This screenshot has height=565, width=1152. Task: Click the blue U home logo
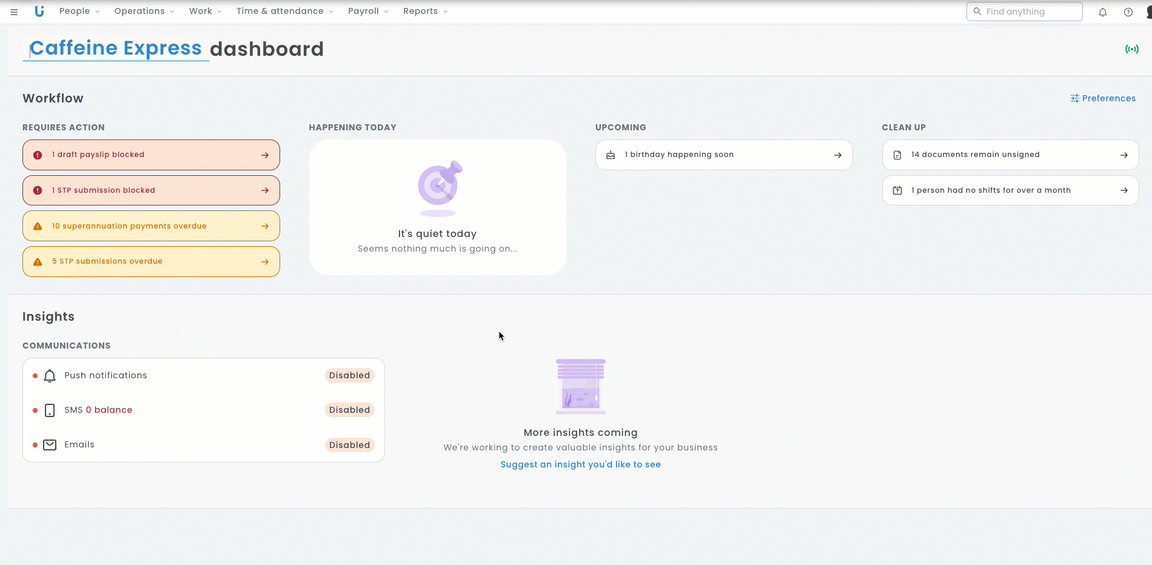[x=39, y=12]
